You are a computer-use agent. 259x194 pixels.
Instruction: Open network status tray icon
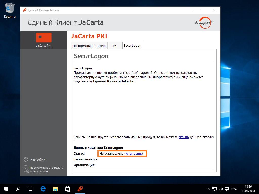(214, 189)
